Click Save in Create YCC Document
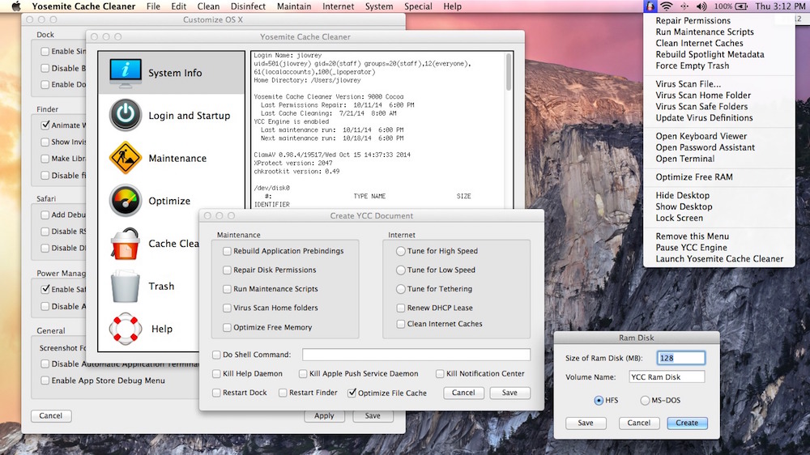 coord(509,393)
